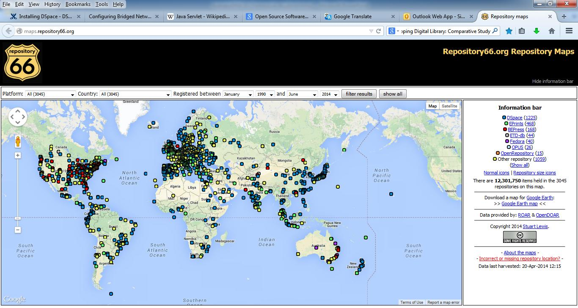Open the end year 2014 dropdown
This screenshot has height=308, width=578.
[329, 94]
